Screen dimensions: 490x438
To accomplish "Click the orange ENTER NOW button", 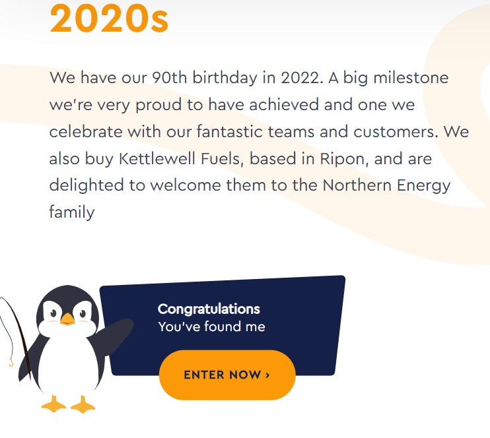I will (227, 375).
